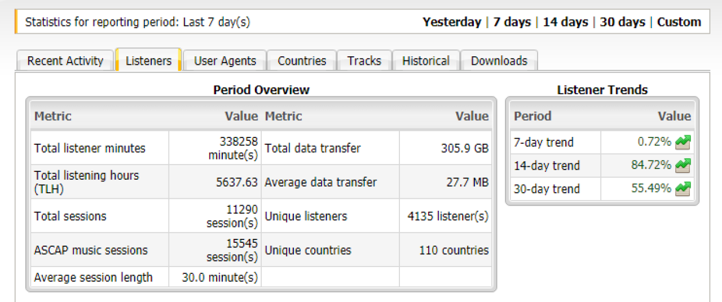The height and width of the screenshot is (302, 722).
Task: Open the Custom reporting period
Action: click(679, 23)
